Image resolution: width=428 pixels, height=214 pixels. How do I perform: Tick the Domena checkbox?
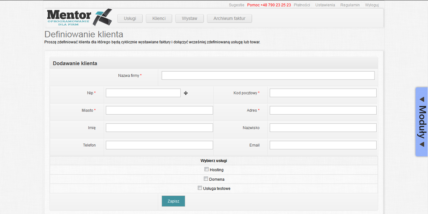pos(206,179)
